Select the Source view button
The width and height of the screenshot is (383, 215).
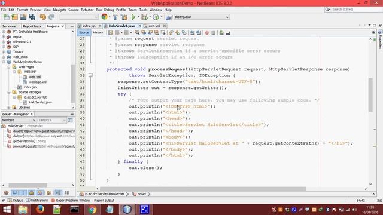[84, 33]
